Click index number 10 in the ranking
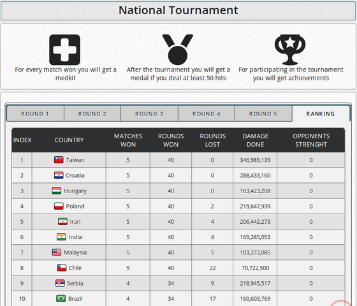The height and width of the screenshot is (306, 357). (22, 299)
